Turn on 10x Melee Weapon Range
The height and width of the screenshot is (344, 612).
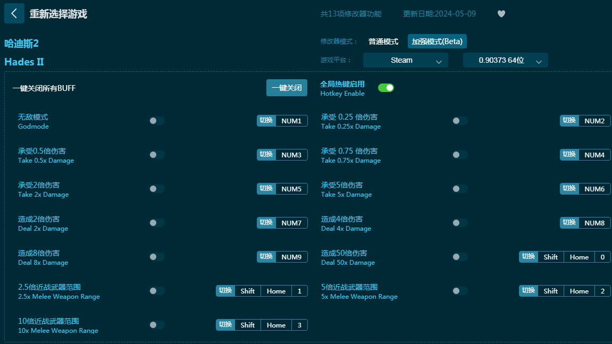coord(157,324)
